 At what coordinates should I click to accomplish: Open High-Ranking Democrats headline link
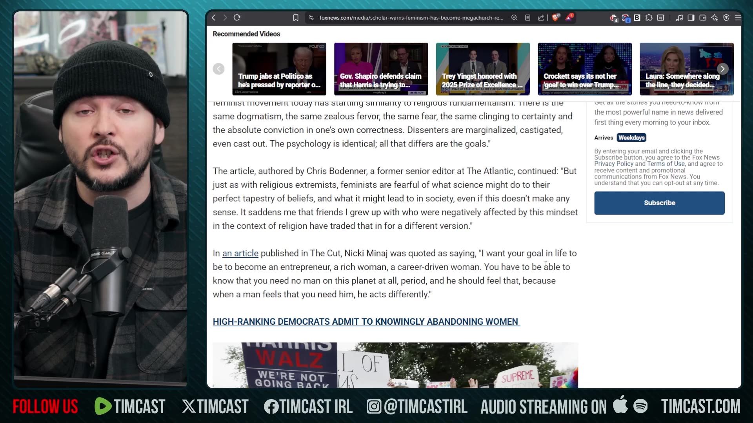366,322
